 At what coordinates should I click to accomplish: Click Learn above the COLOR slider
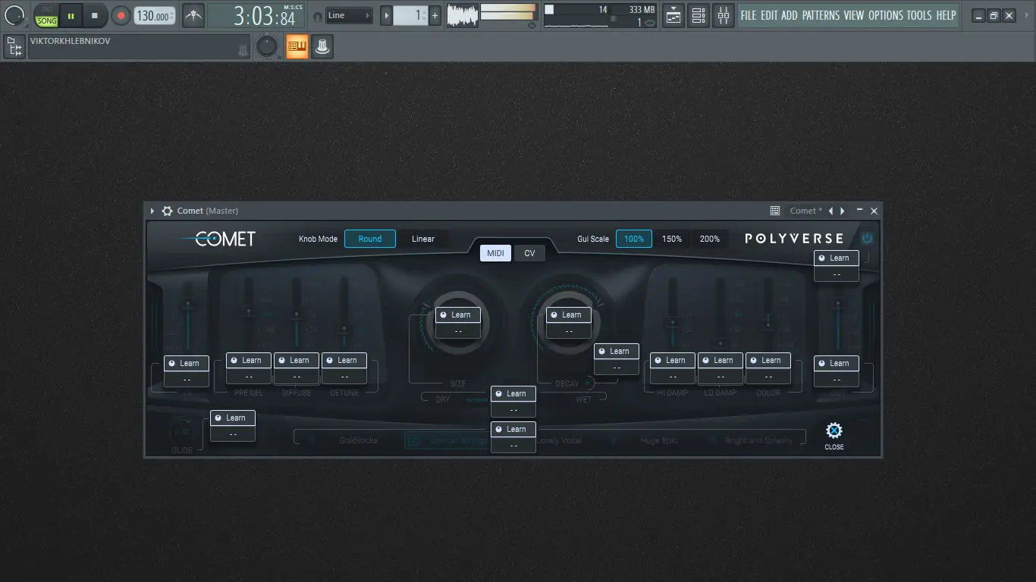click(768, 360)
